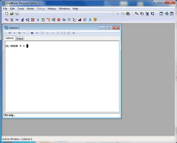Viewport: 177px width, 143px height.
Task: Click the forward arrow in Listener toolbar
Action: (19, 33)
